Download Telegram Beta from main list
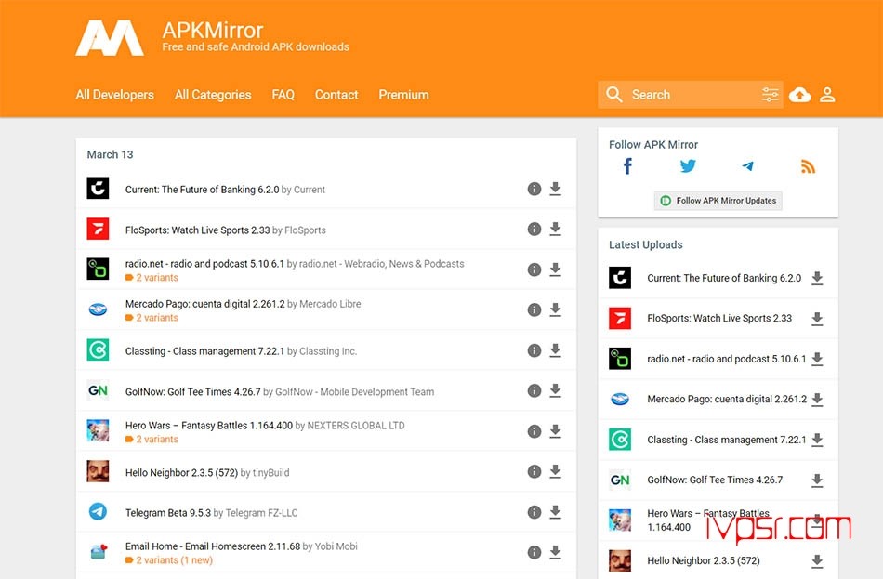The width and height of the screenshot is (883, 579). click(555, 512)
